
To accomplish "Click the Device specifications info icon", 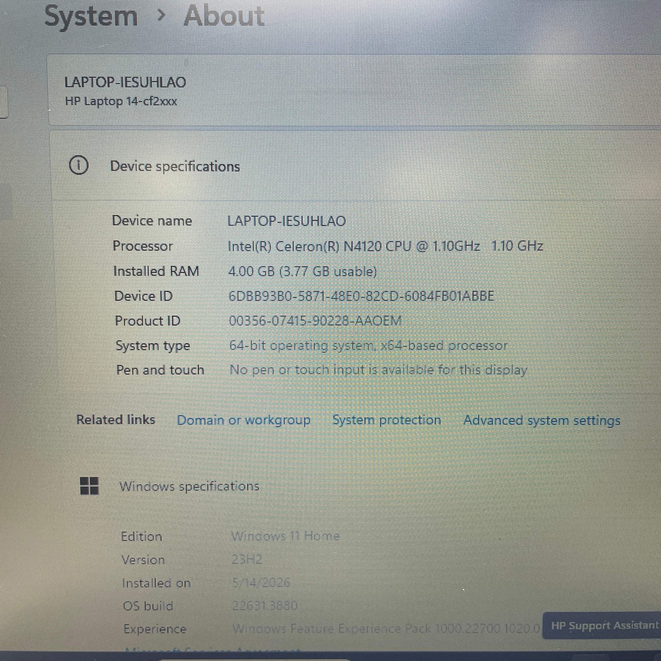I will pos(78,166).
